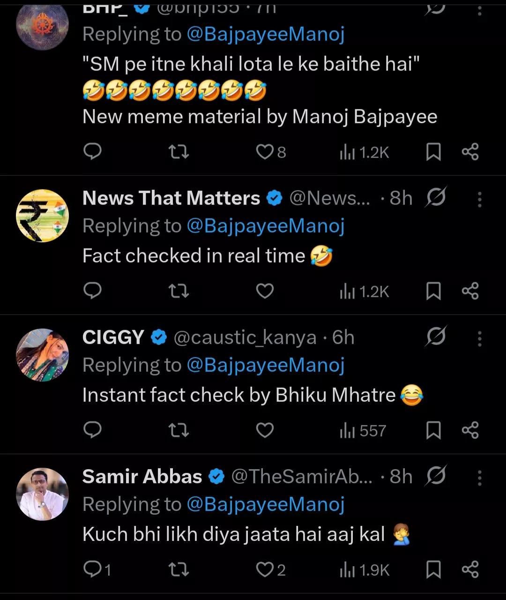Image resolution: width=506 pixels, height=600 pixels.
Task: Like the "New meme material" reply
Action: (x=265, y=152)
